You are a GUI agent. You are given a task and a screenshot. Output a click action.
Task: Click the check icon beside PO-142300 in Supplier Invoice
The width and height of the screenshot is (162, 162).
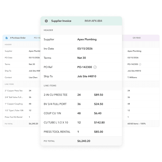click(95, 67)
